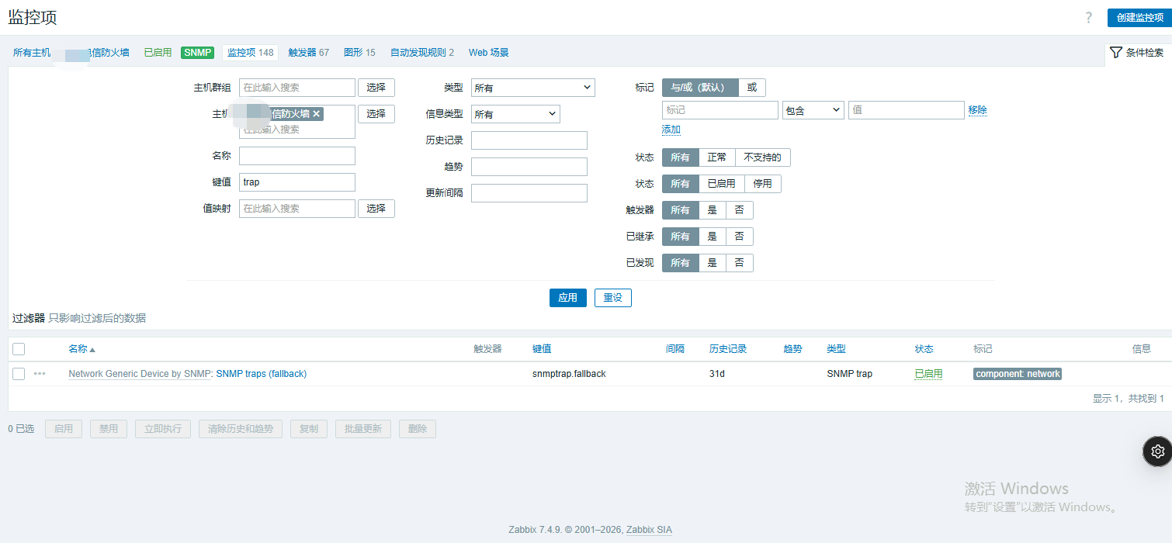Open the 包含 tag operator dropdown

click(813, 110)
